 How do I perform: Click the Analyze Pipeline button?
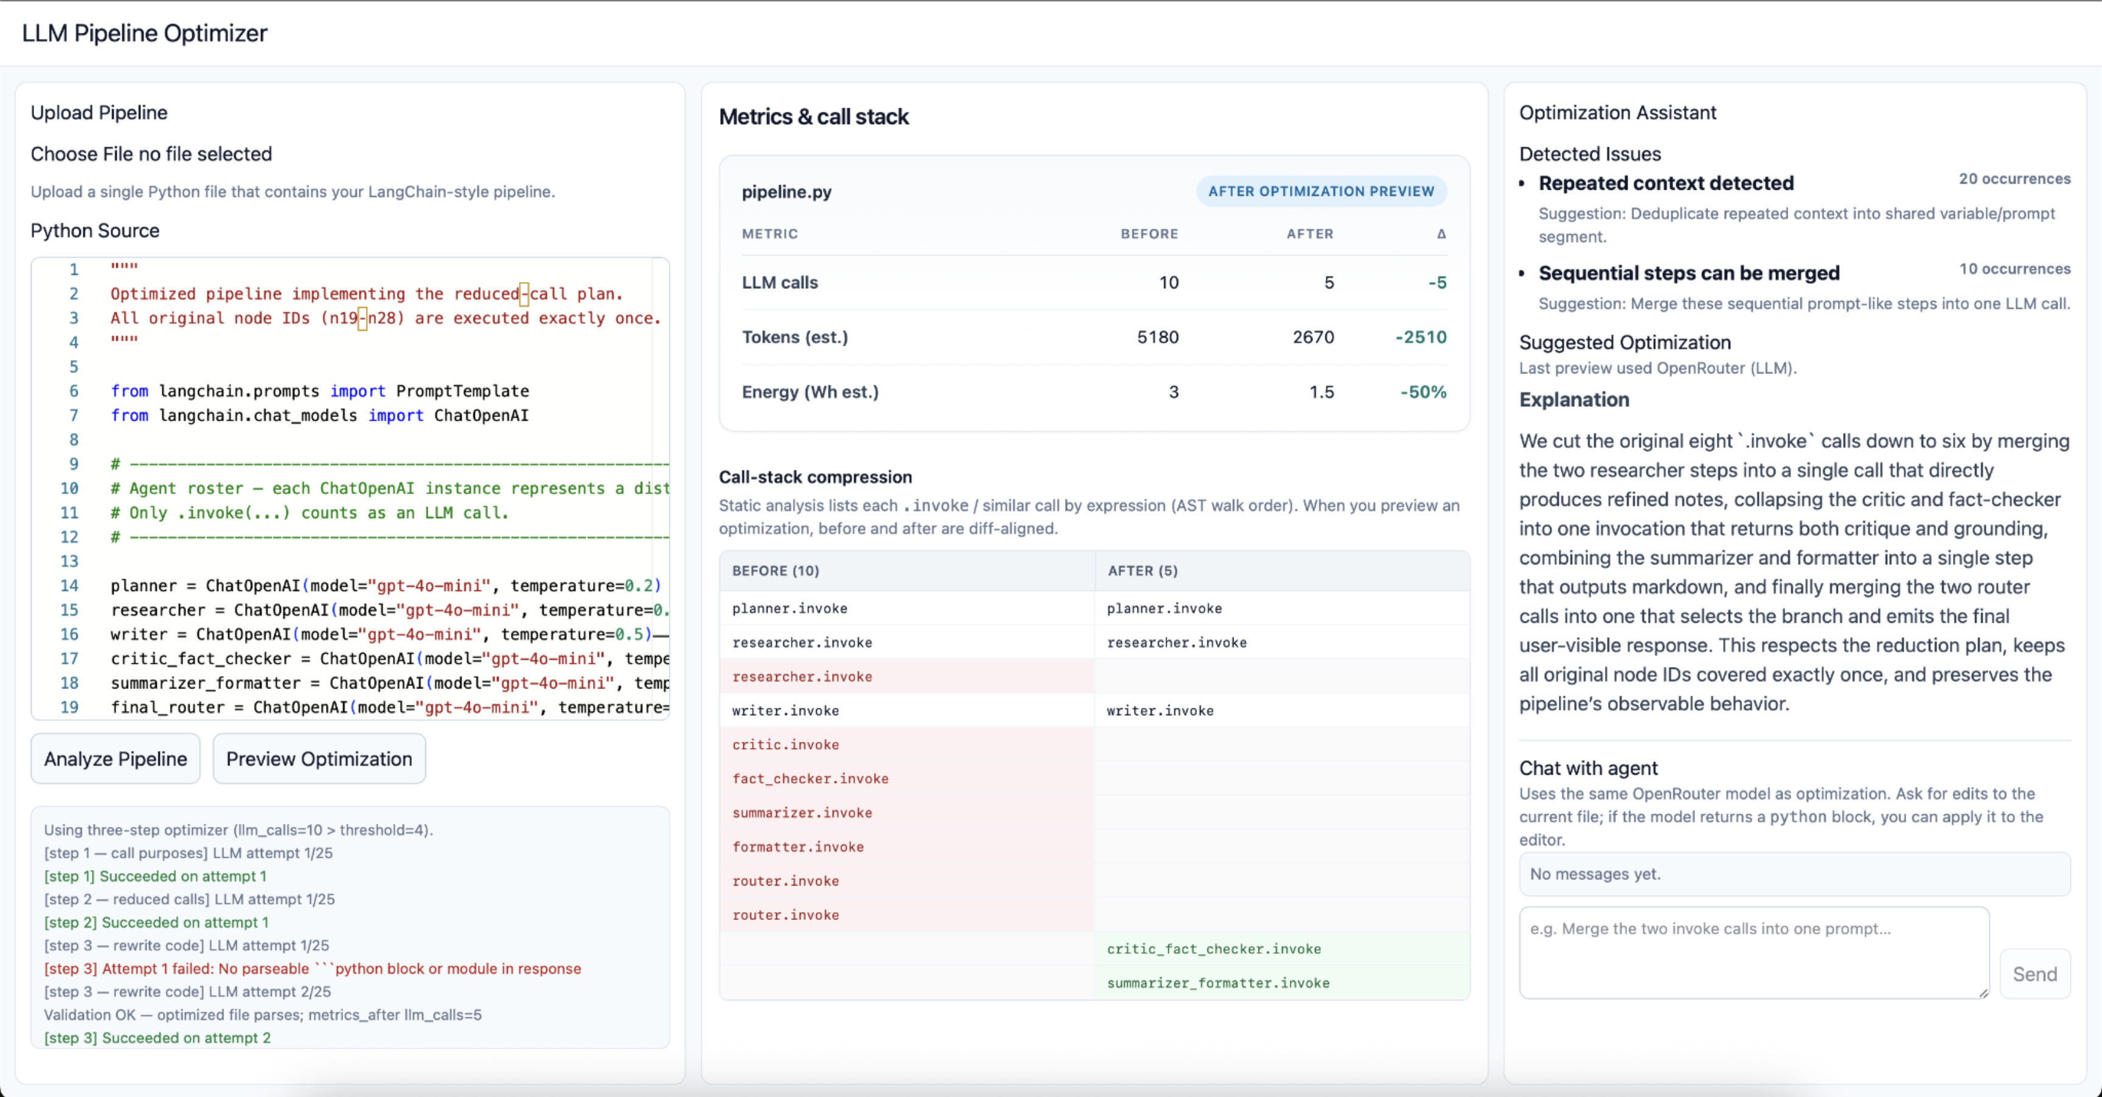point(115,758)
